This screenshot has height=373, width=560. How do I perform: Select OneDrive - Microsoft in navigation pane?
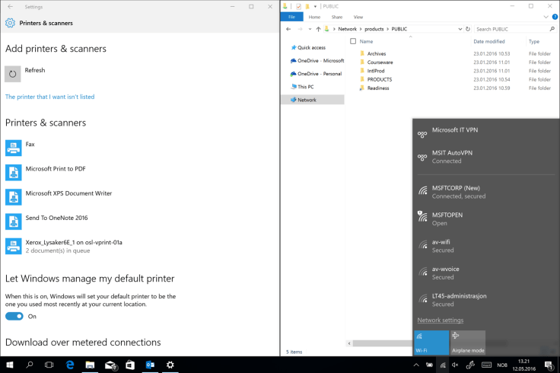(317, 61)
